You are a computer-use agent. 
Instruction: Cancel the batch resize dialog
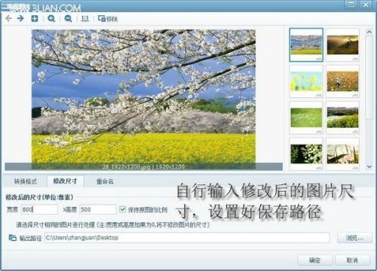[x=352, y=260]
